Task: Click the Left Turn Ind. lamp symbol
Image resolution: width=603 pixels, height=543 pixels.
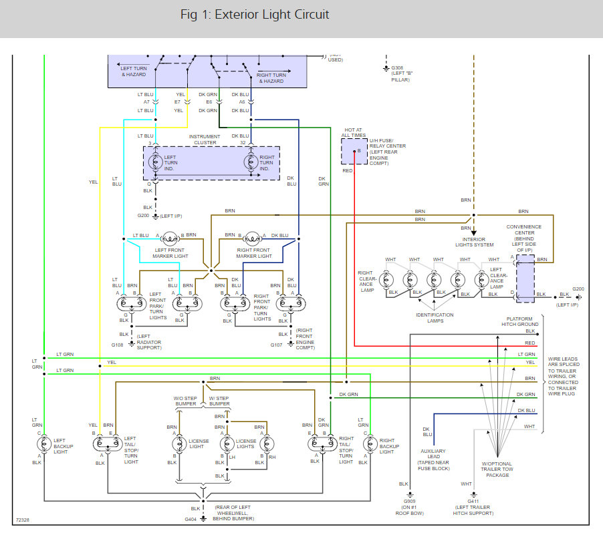Action: [155, 162]
